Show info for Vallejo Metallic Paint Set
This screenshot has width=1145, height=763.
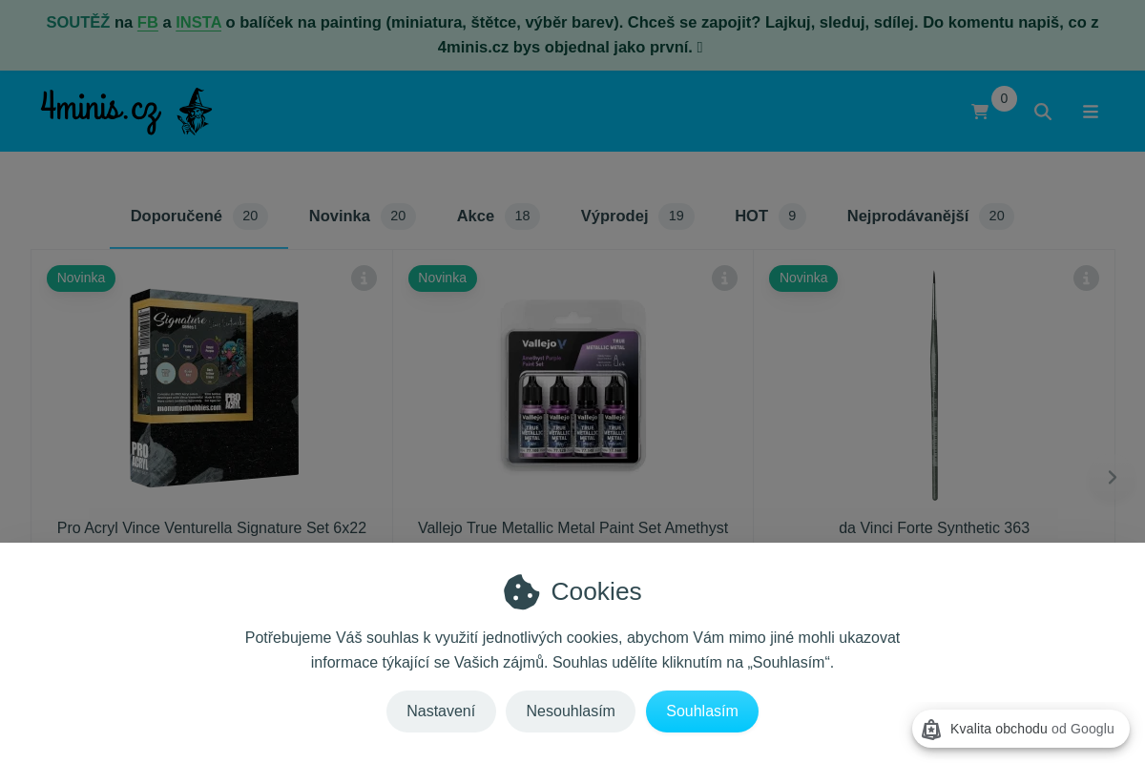point(724,278)
